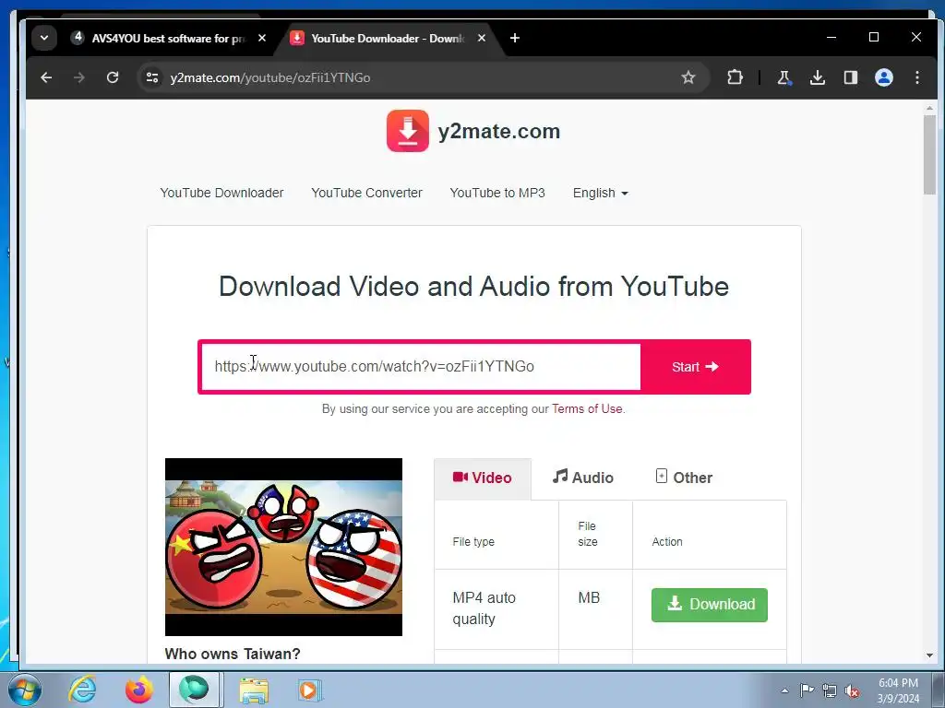945x708 pixels.
Task: Click the Who owns Taiwan? title text
Action: [x=233, y=654]
